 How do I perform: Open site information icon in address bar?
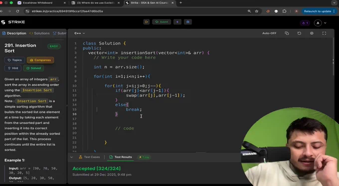coord(27,11)
